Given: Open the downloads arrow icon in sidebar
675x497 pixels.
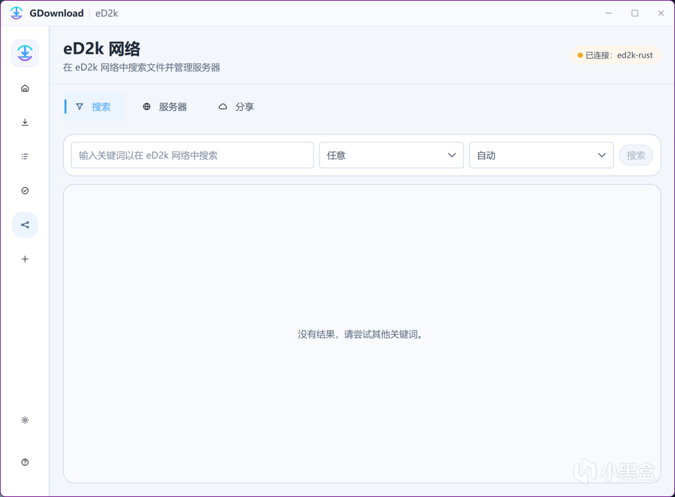Looking at the screenshot, I should (x=25, y=122).
